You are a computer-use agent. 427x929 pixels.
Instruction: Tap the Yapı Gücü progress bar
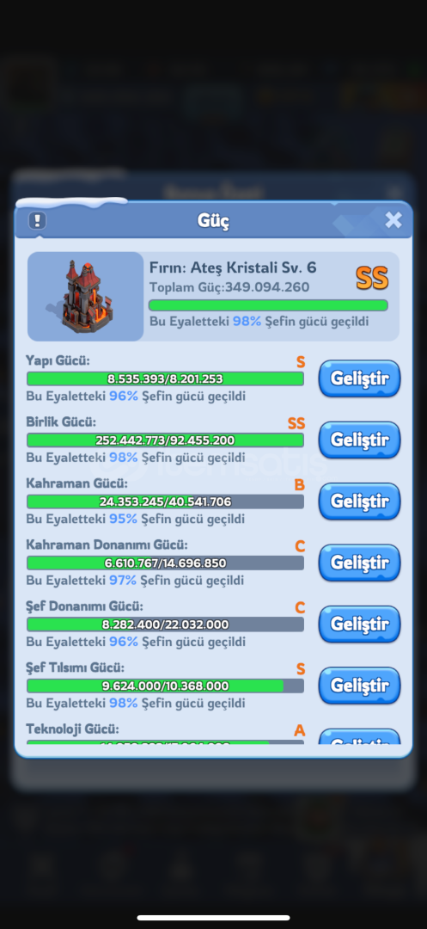pos(165,378)
